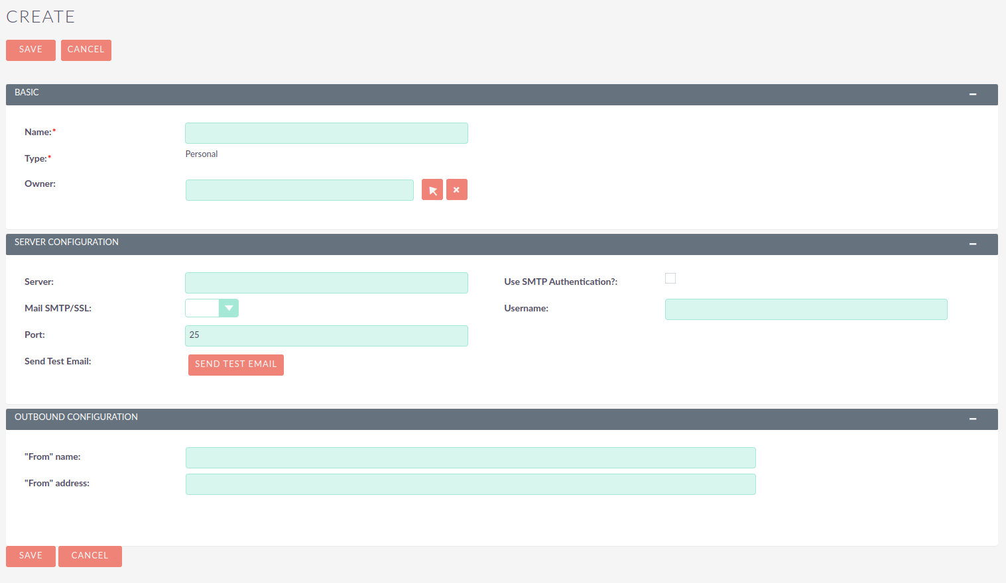1006x583 pixels.
Task: Collapse the BASIC panel using its minus icon
Action: tap(973, 94)
